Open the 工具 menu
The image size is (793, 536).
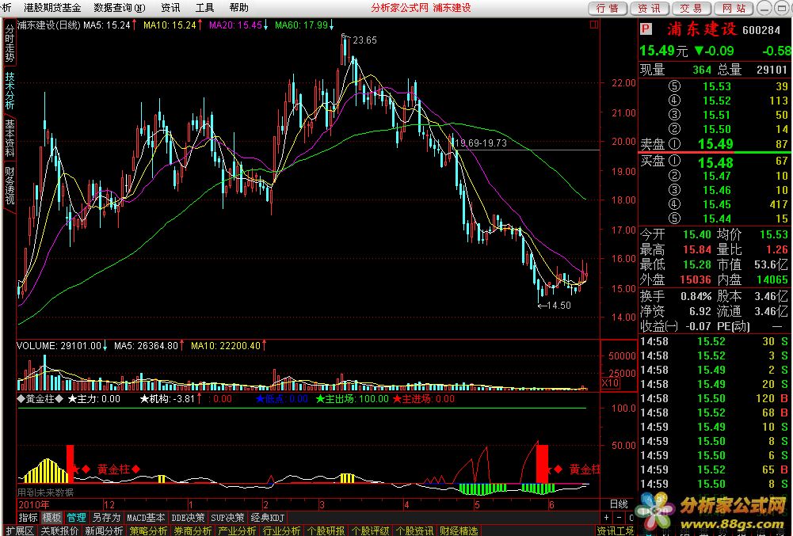tap(204, 8)
